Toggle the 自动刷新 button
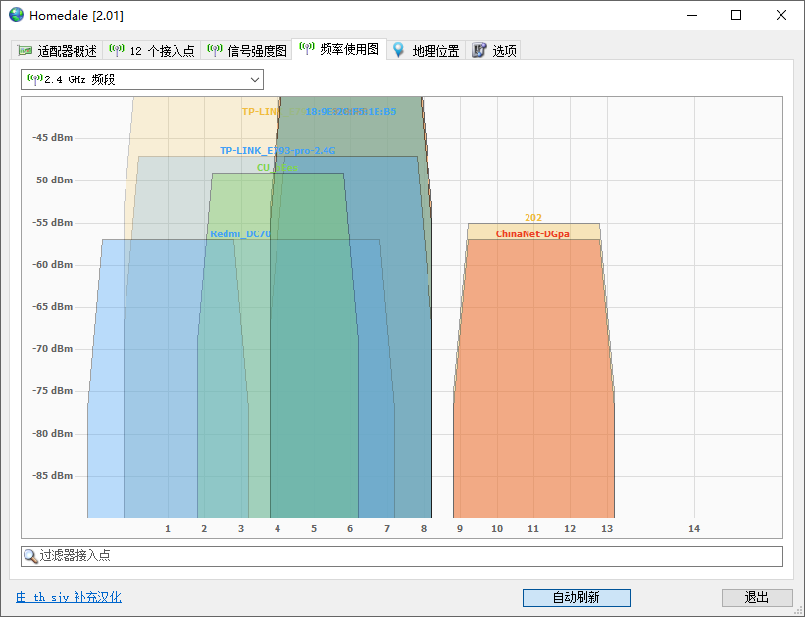805x617 pixels. click(x=576, y=597)
